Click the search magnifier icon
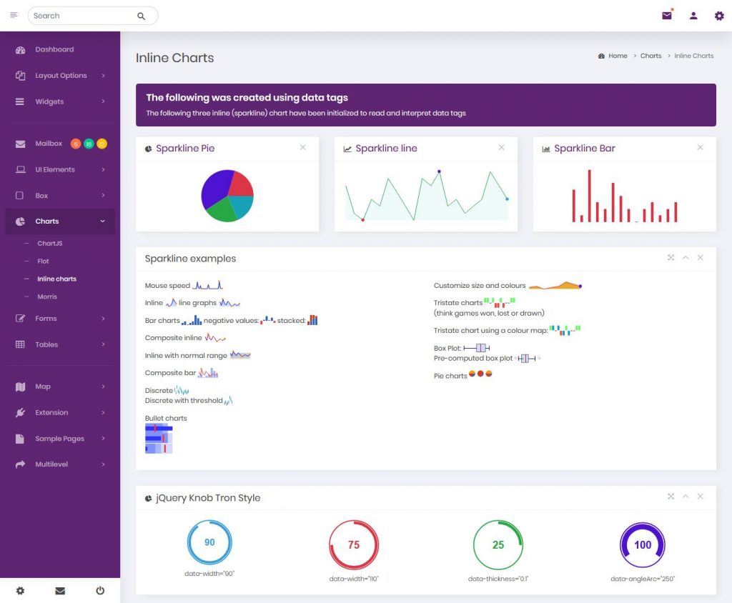The height and width of the screenshot is (603, 732). pos(141,16)
